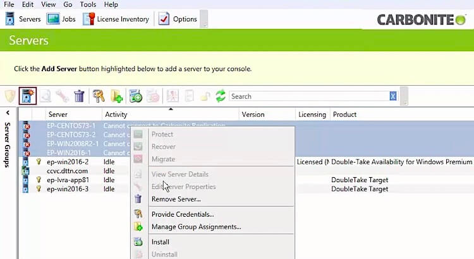Open the Edit menu
The width and height of the screenshot is (474, 259).
point(28,4)
